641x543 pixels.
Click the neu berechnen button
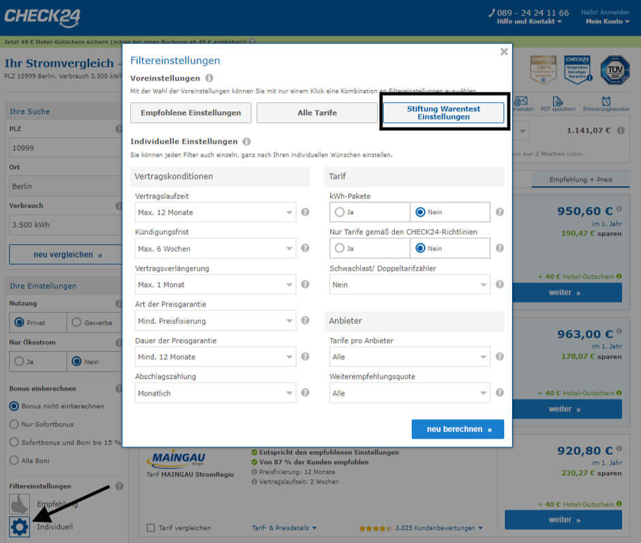click(x=458, y=429)
